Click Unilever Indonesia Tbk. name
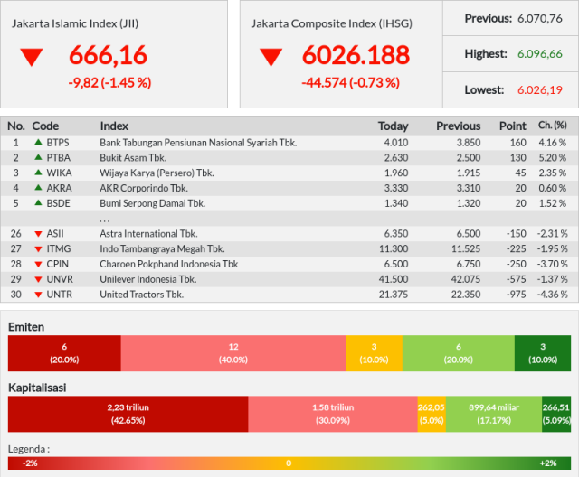The width and height of the screenshot is (579, 477). click(148, 279)
